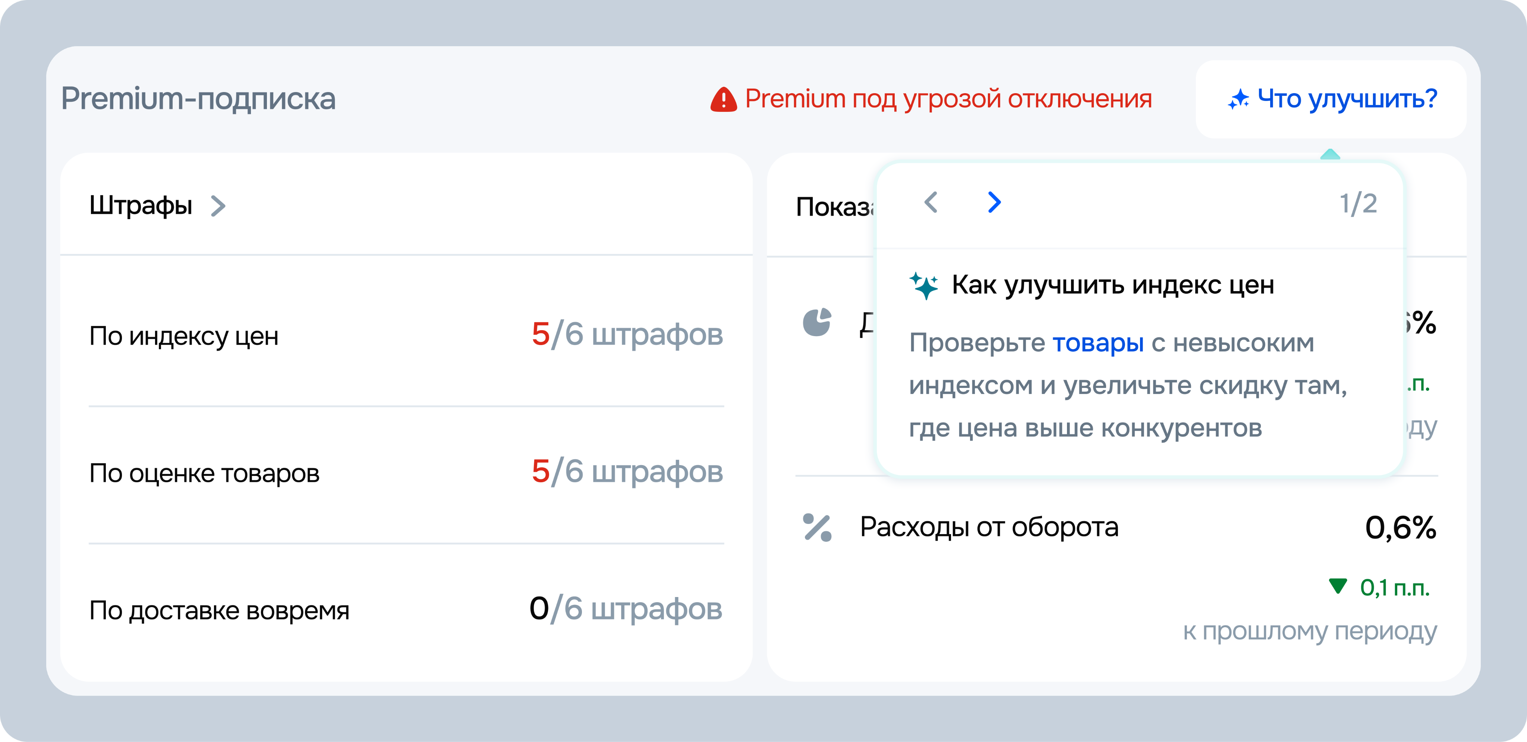
Task: Click the green down triangle indicator
Action: coord(1338,586)
